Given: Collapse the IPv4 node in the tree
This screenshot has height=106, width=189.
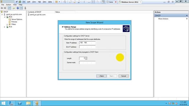Looking at the screenshot, I should 5,17.
